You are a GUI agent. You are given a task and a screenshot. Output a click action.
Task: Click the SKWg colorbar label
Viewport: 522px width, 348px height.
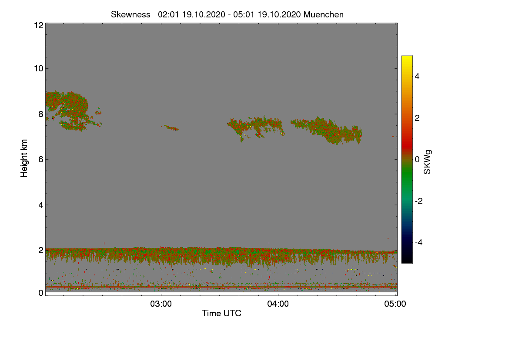click(428, 162)
